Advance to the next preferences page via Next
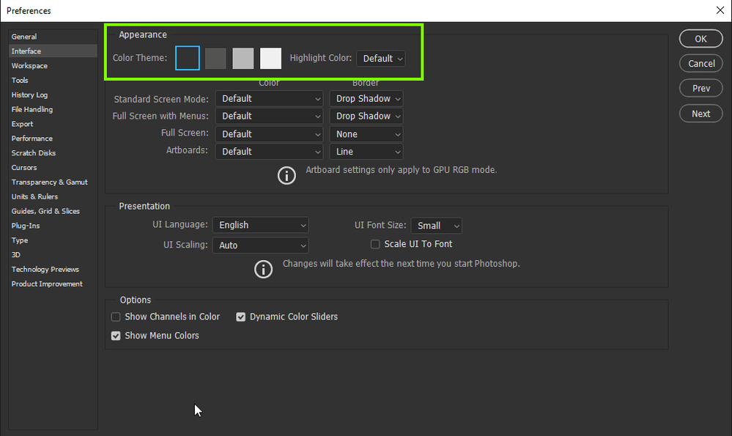 point(700,113)
